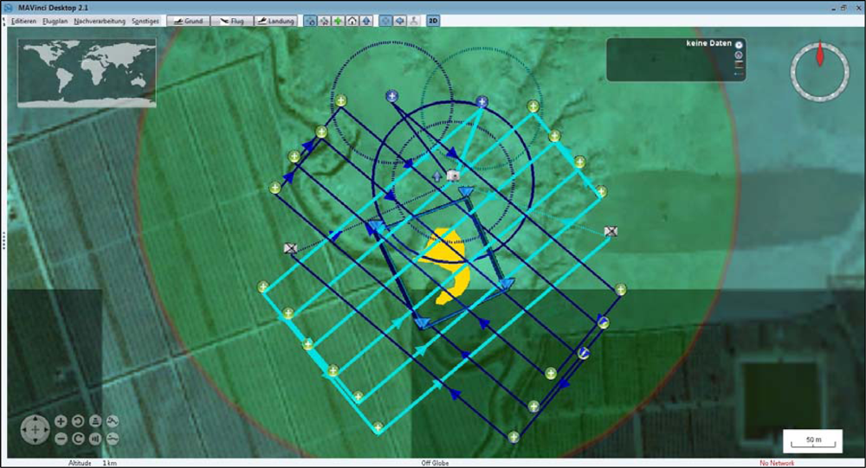The width and height of the screenshot is (866, 468).
Task: Click the keine Daten label
Action: [708, 43]
